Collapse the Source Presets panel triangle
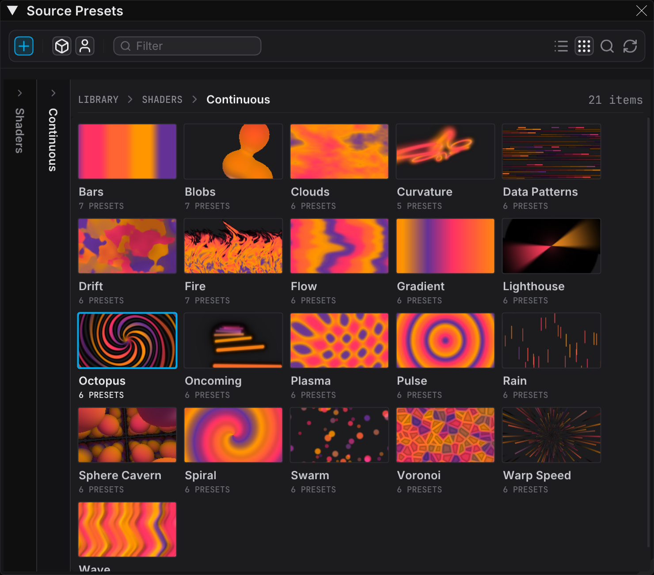The image size is (654, 575). pos(12,11)
